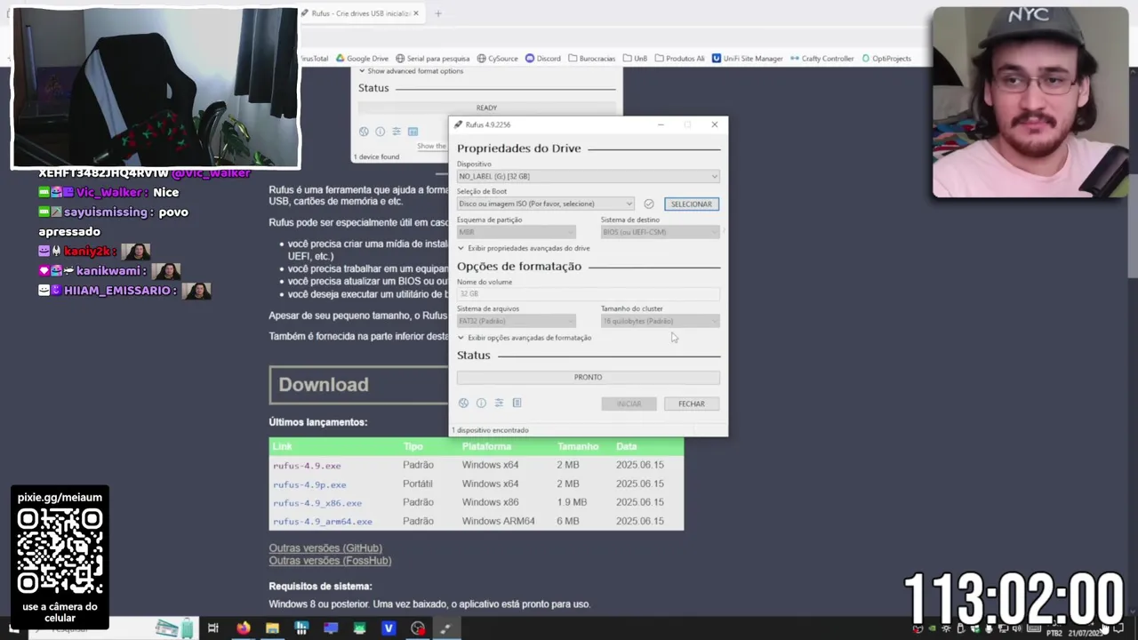Click the PRONTO status progress bar
This screenshot has height=640, width=1138.
point(588,377)
